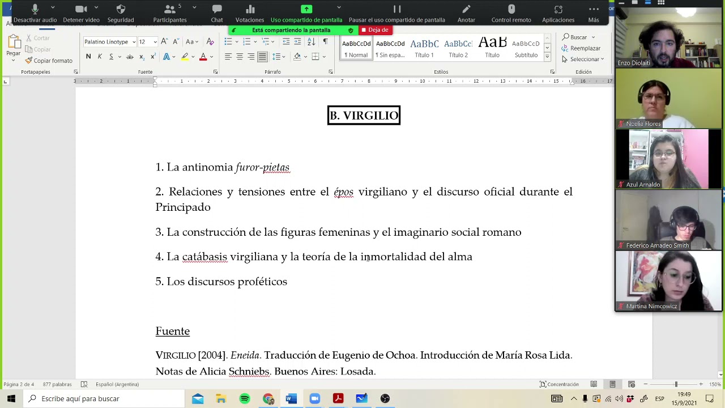725x408 pixels.
Task: Expand audio options arrow next to microphone
Action: tap(53, 8)
